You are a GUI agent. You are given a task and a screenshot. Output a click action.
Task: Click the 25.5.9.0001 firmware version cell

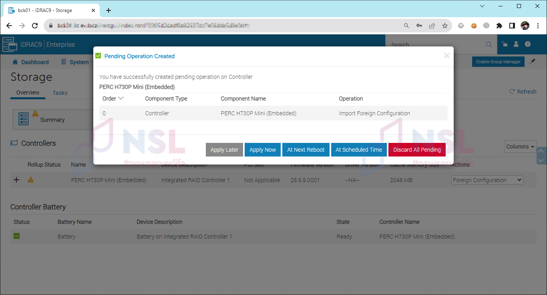pyautogui.click(x=305, y=180)
